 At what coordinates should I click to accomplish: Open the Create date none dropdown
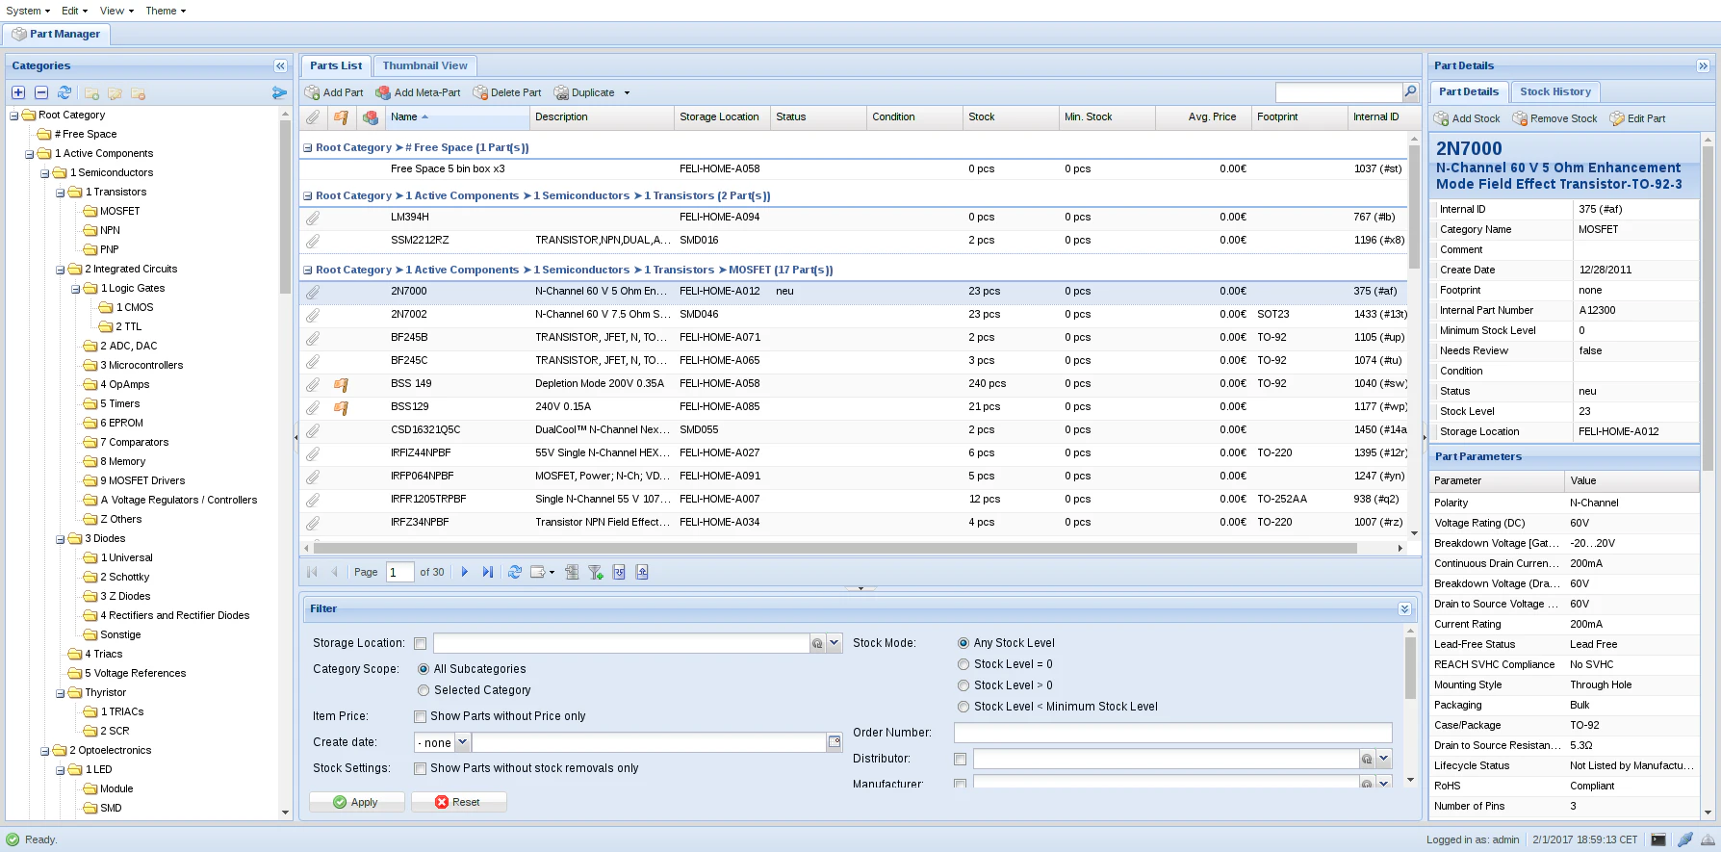click(x=462, y=742)
